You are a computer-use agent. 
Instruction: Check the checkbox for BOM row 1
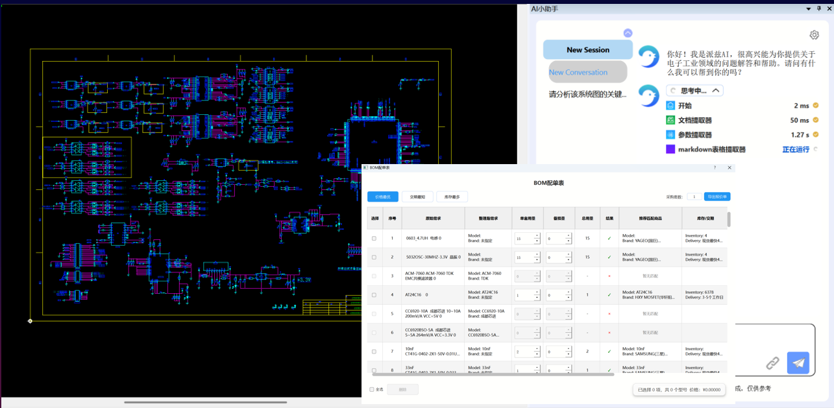click(x=374, y=239)
